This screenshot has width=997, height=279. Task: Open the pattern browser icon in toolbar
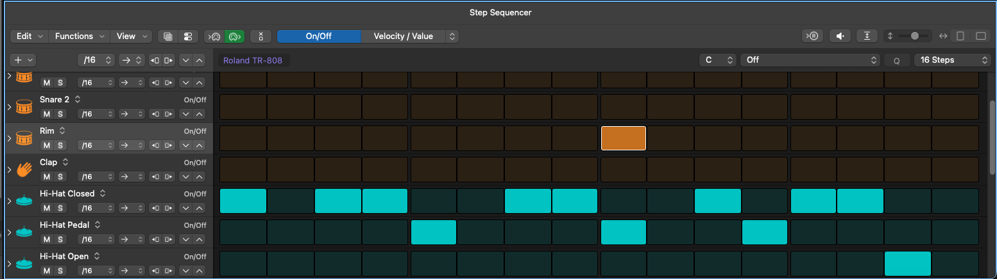[x=168, y=36]
